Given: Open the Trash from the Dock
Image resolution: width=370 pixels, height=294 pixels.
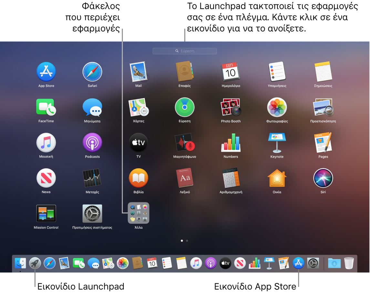Looking at the screenshot, I should coord(349,263).
